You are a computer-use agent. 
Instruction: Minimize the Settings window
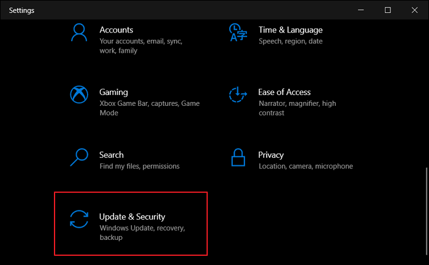point(359,10)
